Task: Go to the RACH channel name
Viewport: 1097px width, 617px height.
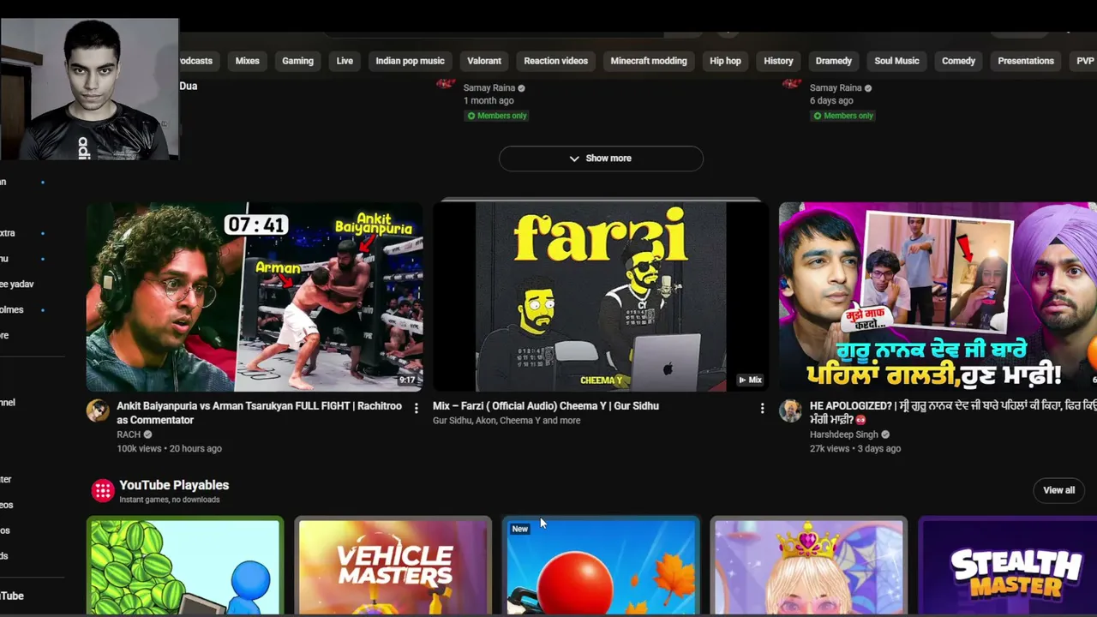Action: pyautogui.click(x=129, y=434)
